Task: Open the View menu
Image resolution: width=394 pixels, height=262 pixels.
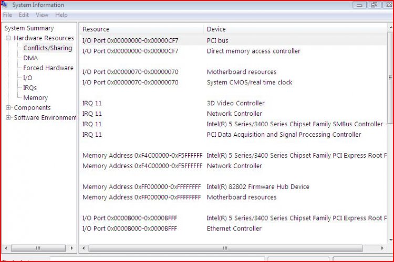Action: tap(42, 15)
